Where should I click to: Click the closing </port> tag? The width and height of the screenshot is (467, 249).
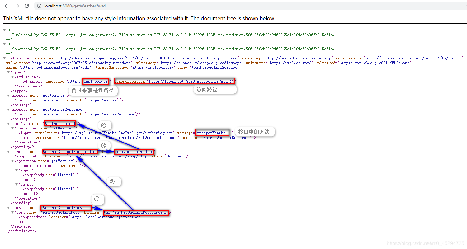pyautogui.click(x=22, y=222)
